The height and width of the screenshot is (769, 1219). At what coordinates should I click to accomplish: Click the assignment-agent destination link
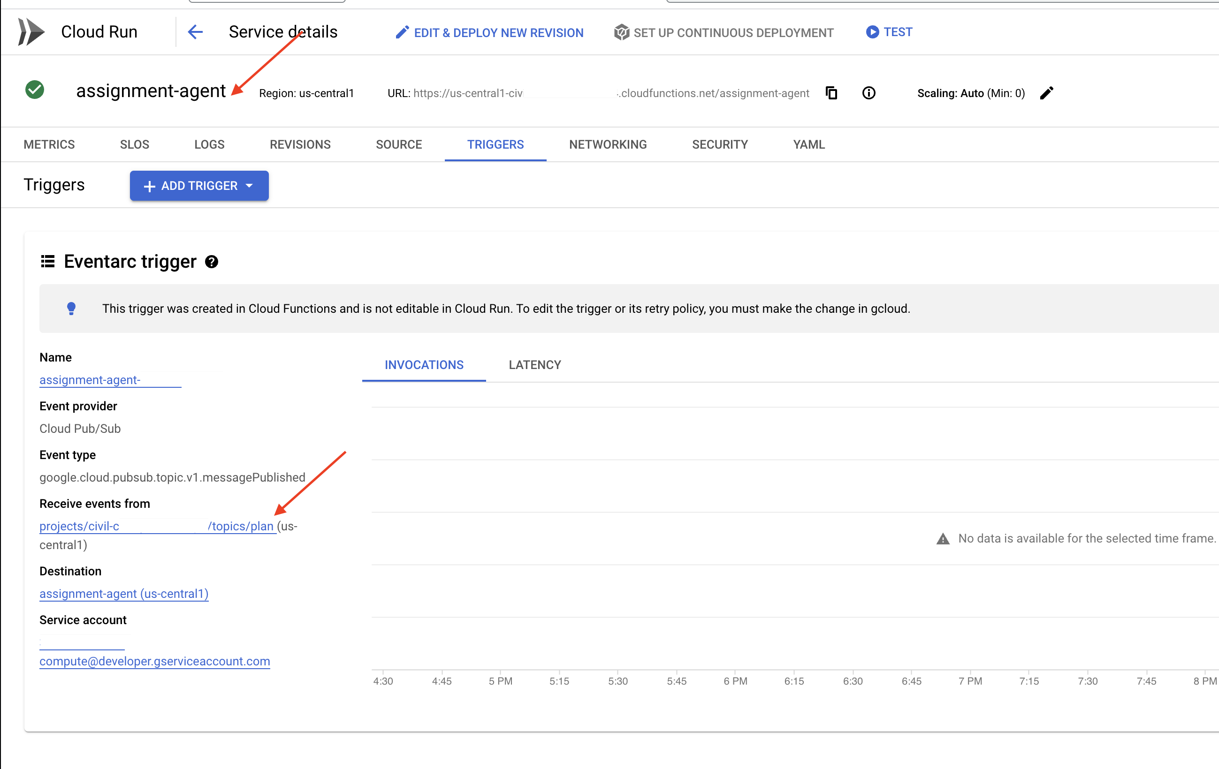tap(123, 594)
